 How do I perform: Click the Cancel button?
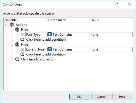click(101, 97)
